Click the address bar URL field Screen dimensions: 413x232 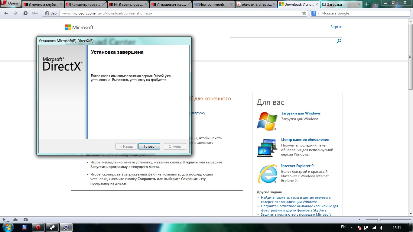point(181,13)
